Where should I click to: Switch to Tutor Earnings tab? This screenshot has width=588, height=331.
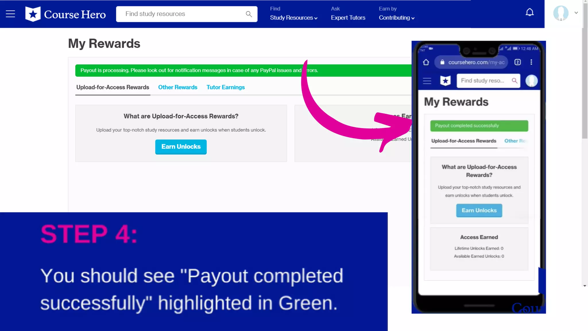225,87
